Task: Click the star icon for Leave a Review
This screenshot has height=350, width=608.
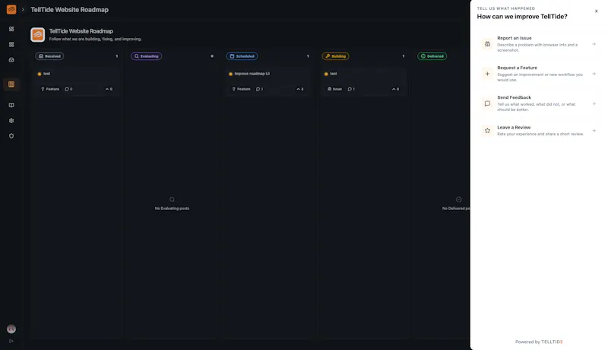Action: coord(487,131)
